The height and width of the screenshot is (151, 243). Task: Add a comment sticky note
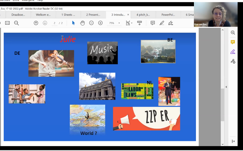153,23
